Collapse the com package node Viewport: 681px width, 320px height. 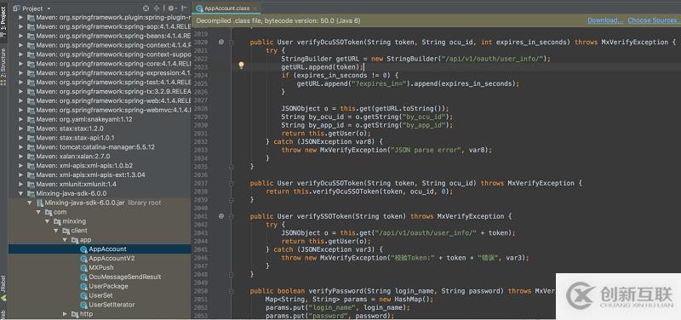[38, 212]
